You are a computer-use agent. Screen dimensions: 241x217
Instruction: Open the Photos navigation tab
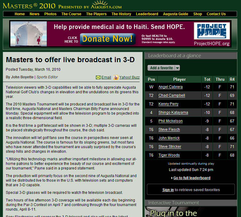pyautogui.click(x=50, y=14)
